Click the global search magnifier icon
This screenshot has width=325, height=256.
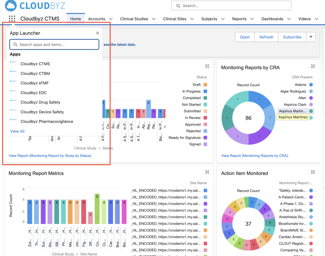pyautogui.click(x=178, y=6)
